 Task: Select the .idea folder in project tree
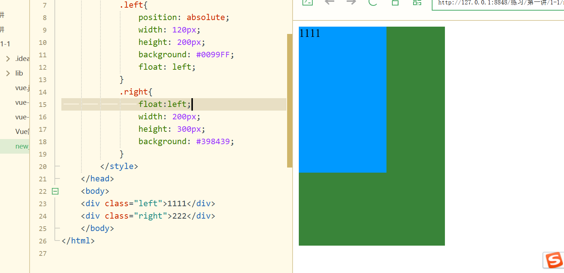point(22,59)
